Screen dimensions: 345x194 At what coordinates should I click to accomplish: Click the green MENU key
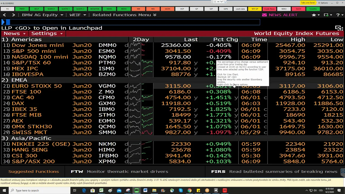click(x=124, y=9)
